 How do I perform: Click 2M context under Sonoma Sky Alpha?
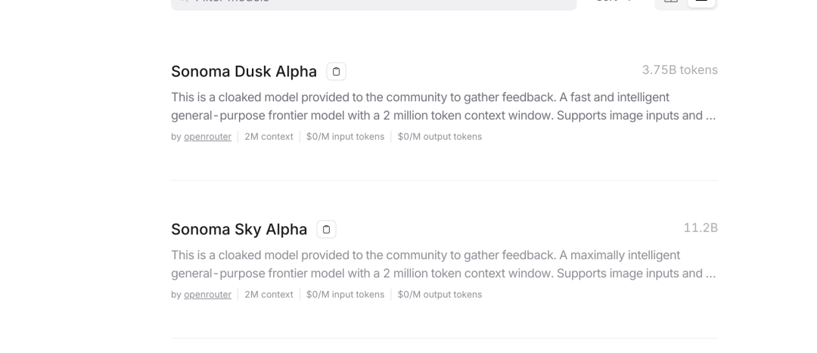point(269,294)
